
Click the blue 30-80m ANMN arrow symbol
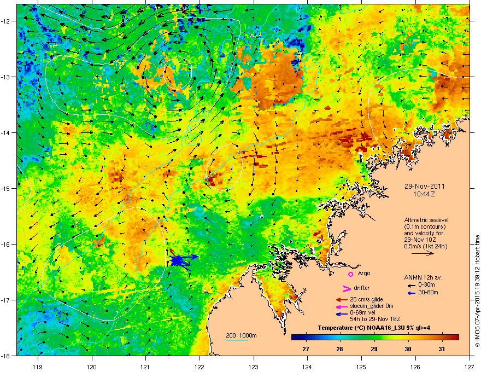(x=411, y=293)
